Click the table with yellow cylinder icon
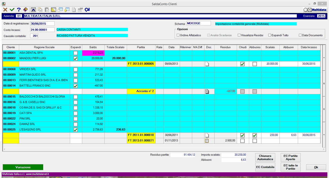Image resolution: width=329 pixels, height=178 pixels. tap(67, 10)
